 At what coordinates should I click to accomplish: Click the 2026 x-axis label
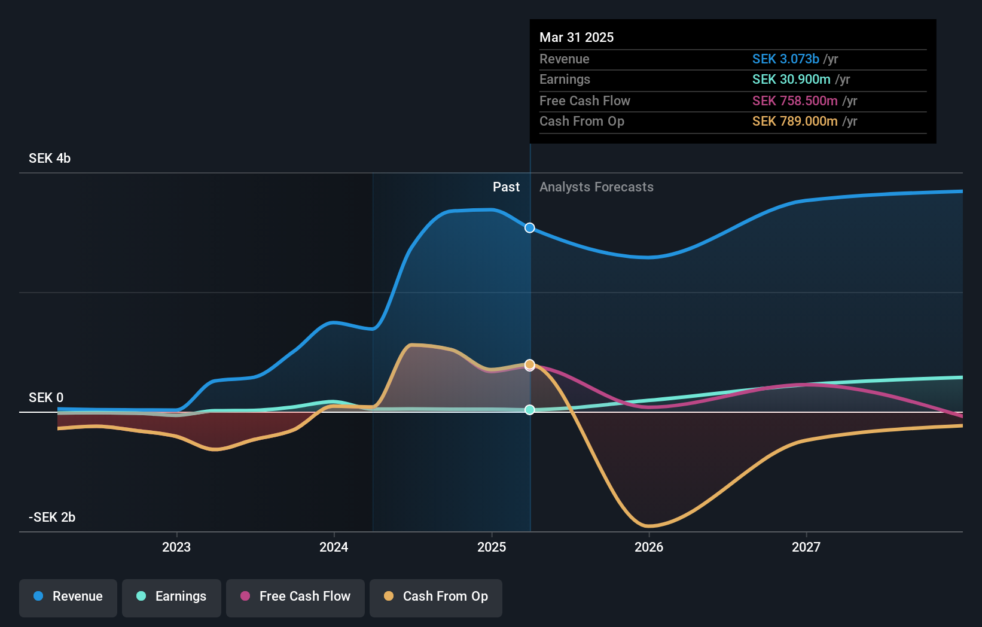pos(649,547)
